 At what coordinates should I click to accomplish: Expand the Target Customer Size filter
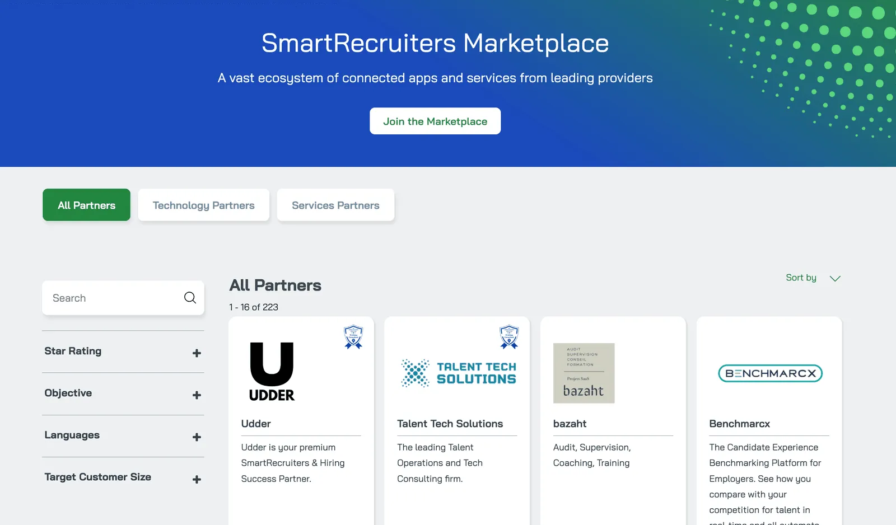tap(123, 477)
